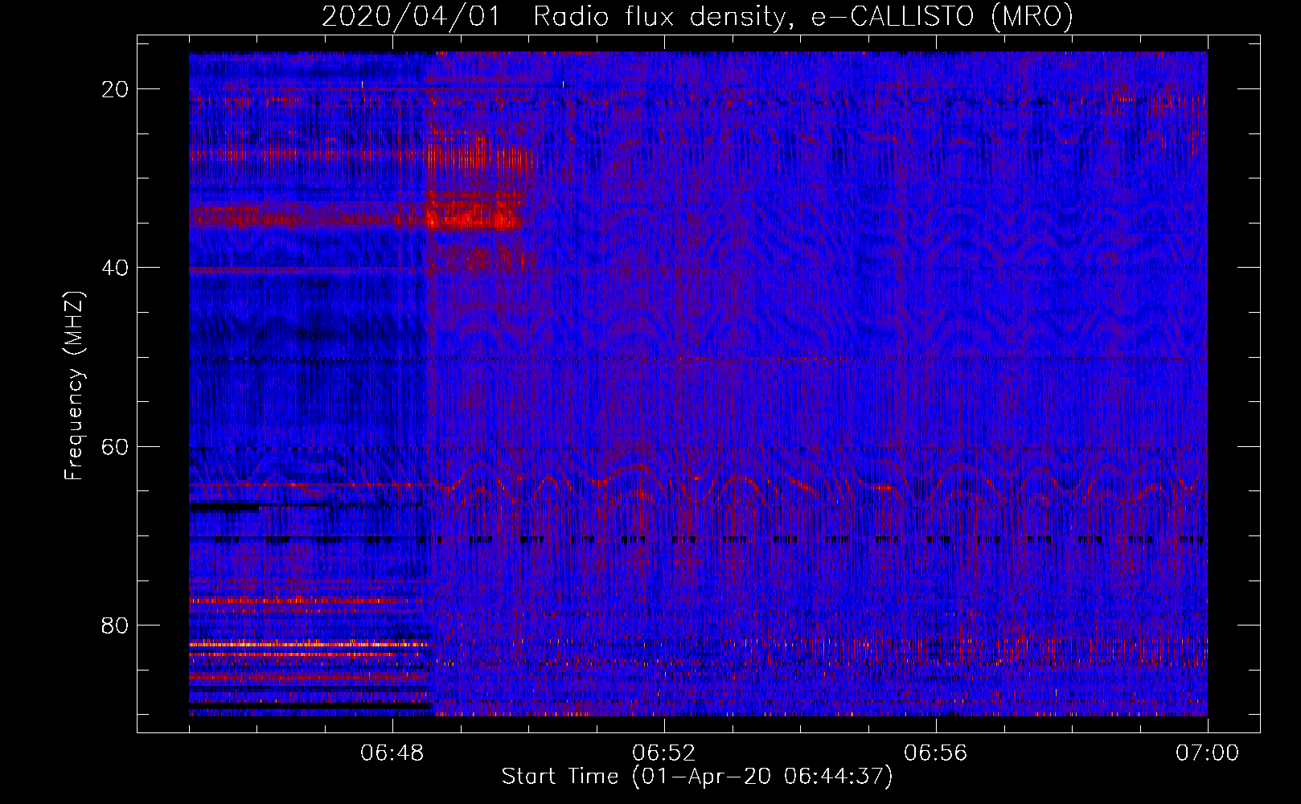Screen dimensions: 1301x804
Task: Click the 06:56 time tick label
Action: tap(935, 753)
